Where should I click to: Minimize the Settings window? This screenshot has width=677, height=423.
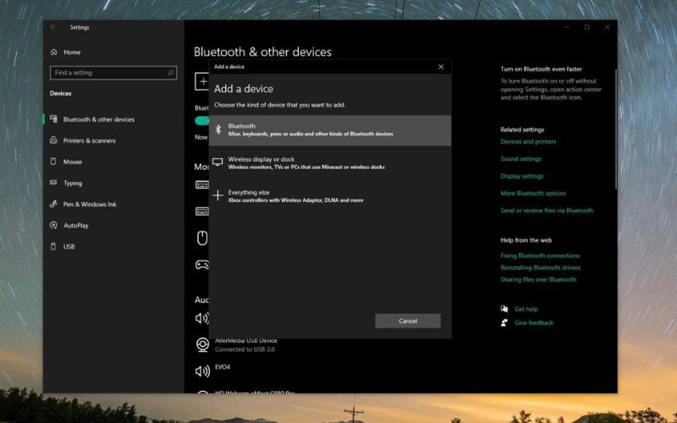pos(567,27)
